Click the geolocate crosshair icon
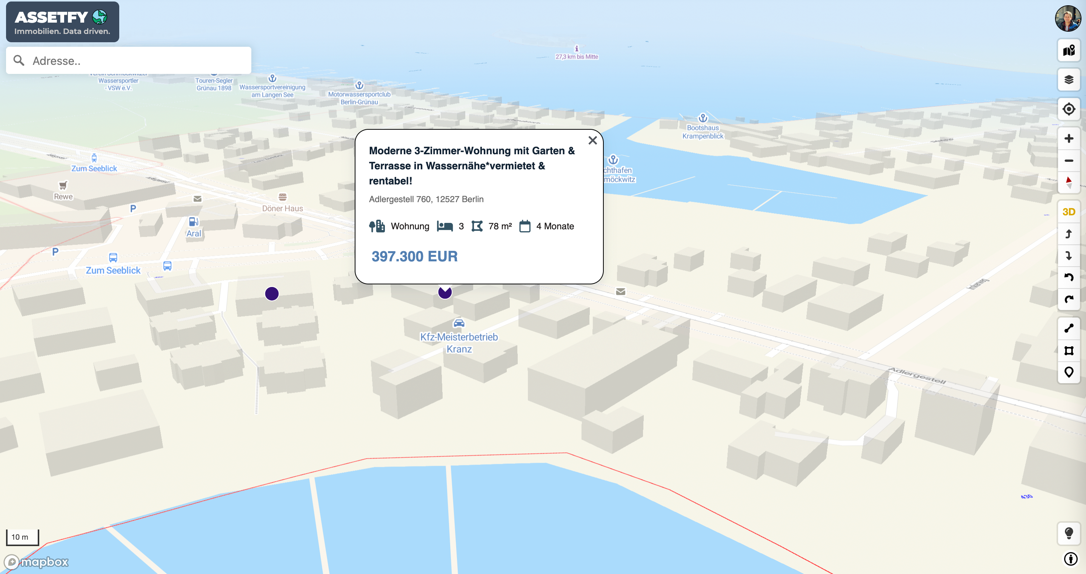 (1069, 109)
